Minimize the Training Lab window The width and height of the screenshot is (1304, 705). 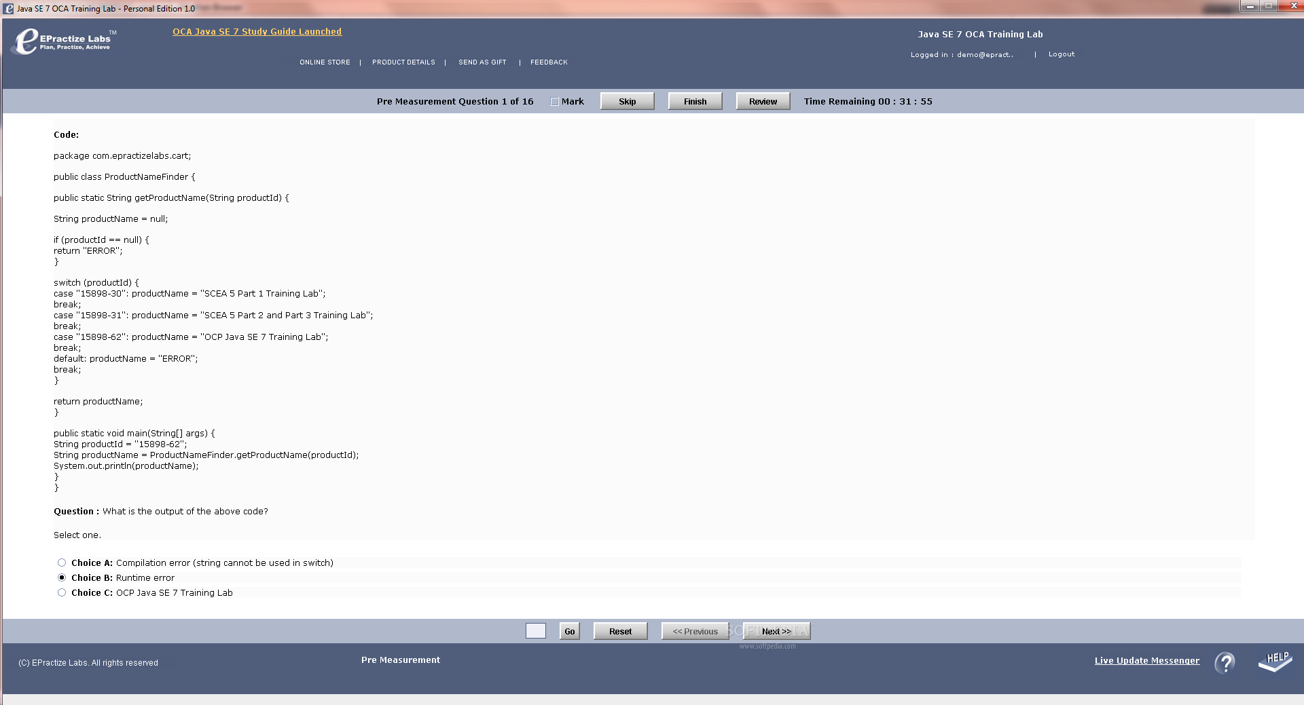(1250, 6)
